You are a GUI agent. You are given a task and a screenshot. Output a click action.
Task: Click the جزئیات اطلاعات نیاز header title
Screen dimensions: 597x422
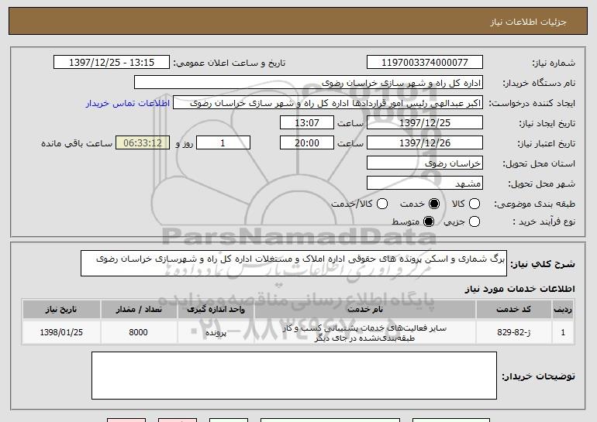[528, 22]
